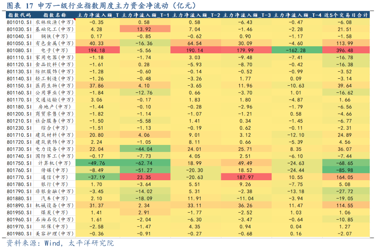
Task: Select index code 801980.SI
Action: coord(19,234)
